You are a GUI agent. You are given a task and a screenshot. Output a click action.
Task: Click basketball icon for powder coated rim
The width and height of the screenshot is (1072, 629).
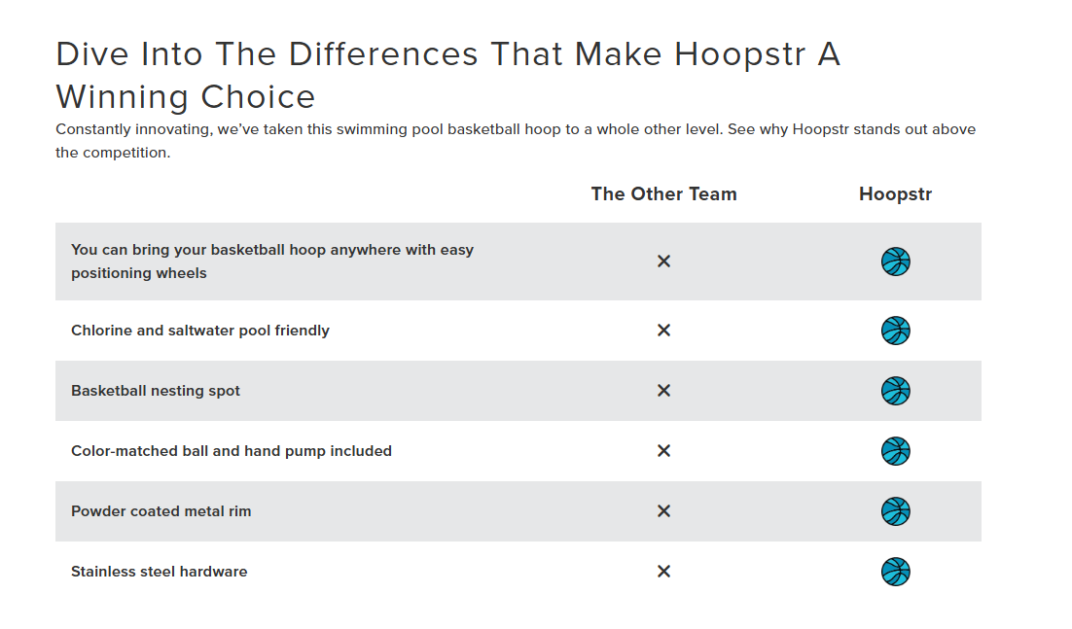coord(895,511)
